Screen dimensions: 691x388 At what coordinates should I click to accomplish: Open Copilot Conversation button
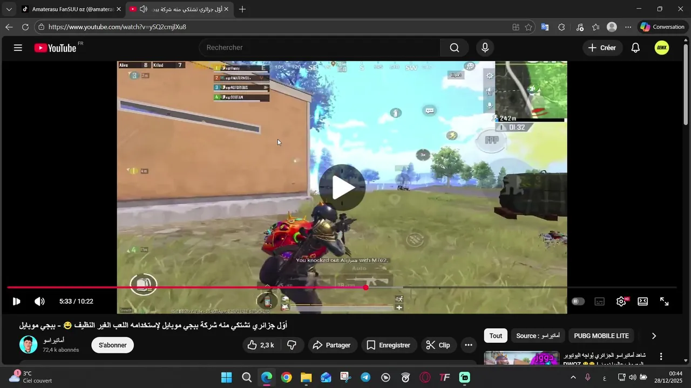click(662, 27)
